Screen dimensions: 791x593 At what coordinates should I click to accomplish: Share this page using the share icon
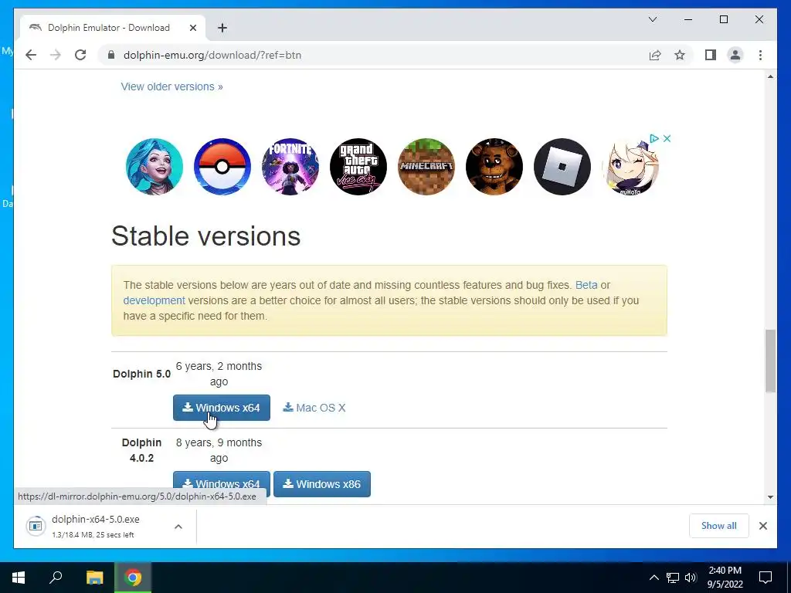coord(655,55)
